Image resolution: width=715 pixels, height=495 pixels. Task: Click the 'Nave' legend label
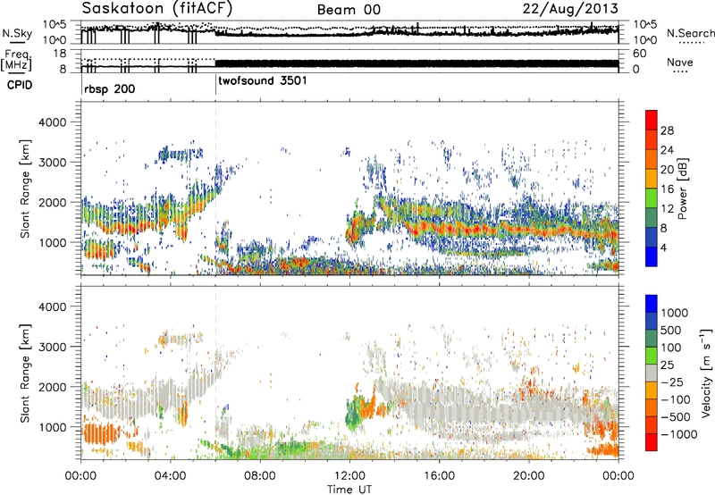click(680, 62)
